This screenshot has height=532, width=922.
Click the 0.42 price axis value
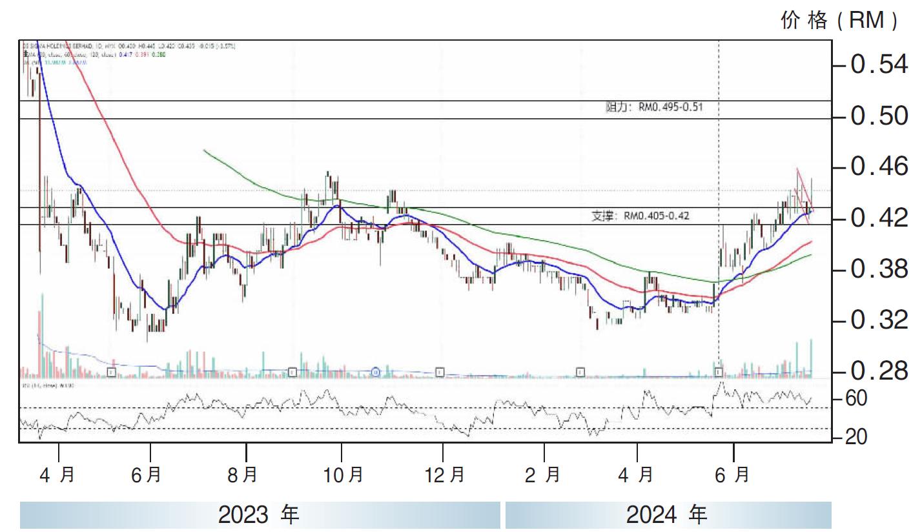tap(879, 220)
